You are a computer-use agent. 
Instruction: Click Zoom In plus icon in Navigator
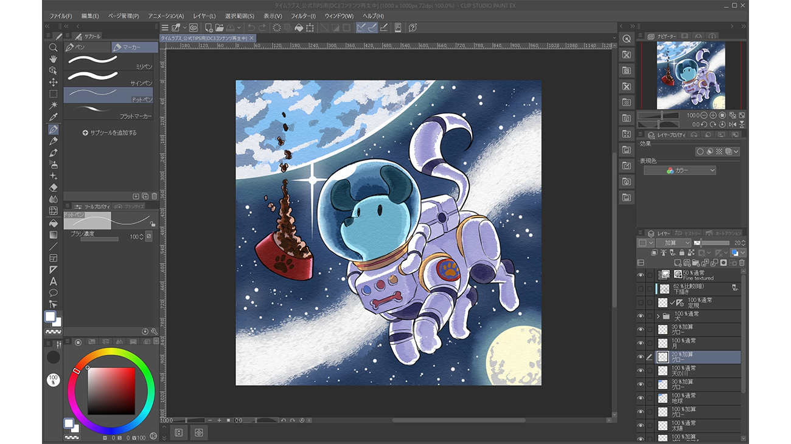tap(713, 115)
